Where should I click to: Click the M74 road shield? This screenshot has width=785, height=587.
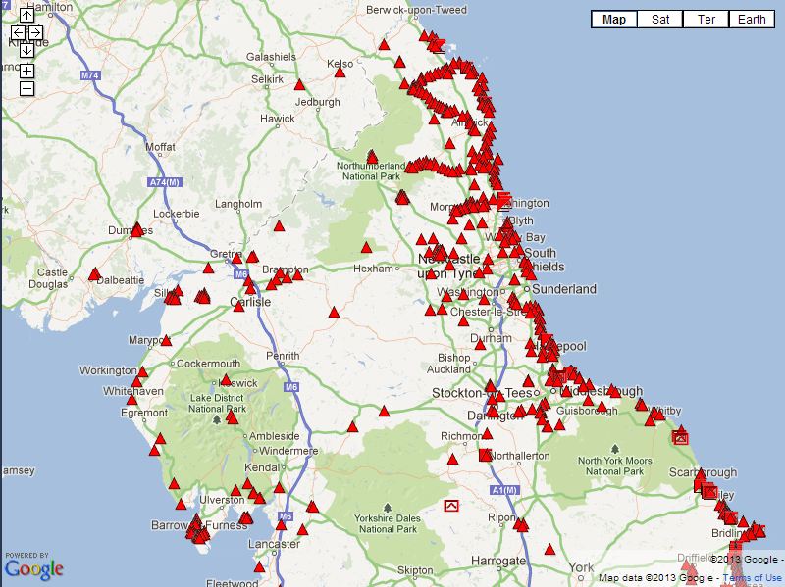[90, 75]
